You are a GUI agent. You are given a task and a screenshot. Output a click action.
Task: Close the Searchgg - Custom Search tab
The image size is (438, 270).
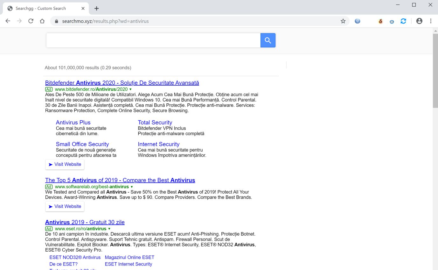tap(83, 9)
